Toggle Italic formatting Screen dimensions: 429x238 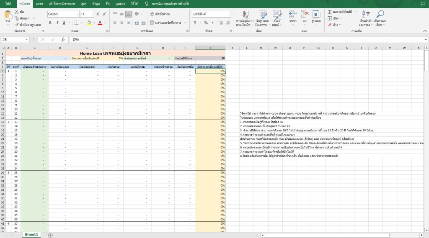click(x=57, y=23)
